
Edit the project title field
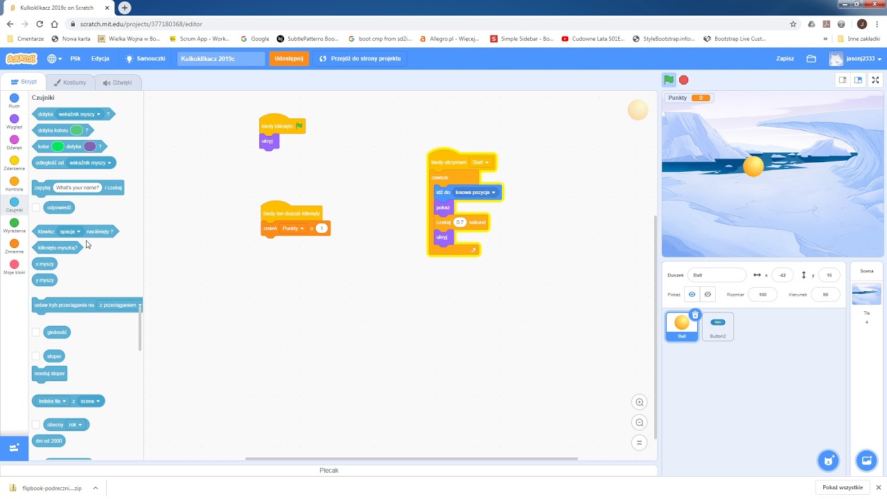(221, 59)
